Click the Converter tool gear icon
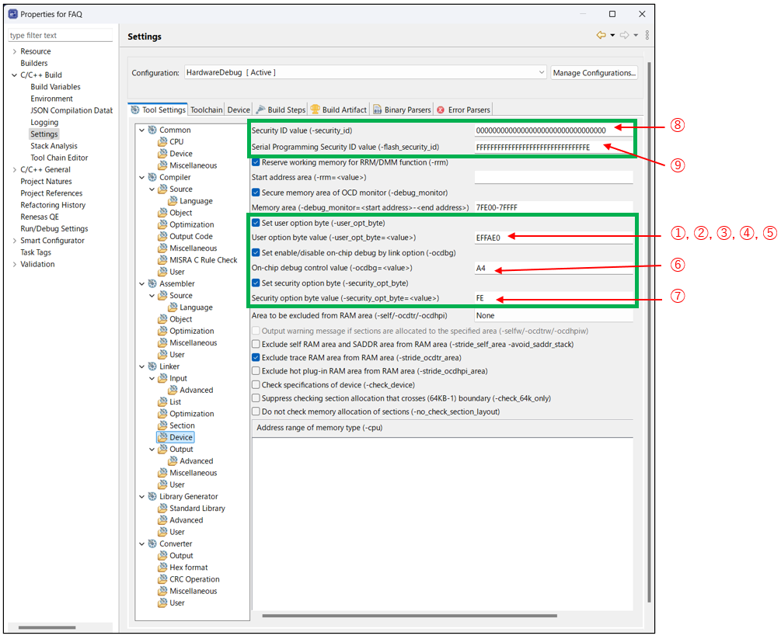This screenshot has height=639, width=781. 152,543
